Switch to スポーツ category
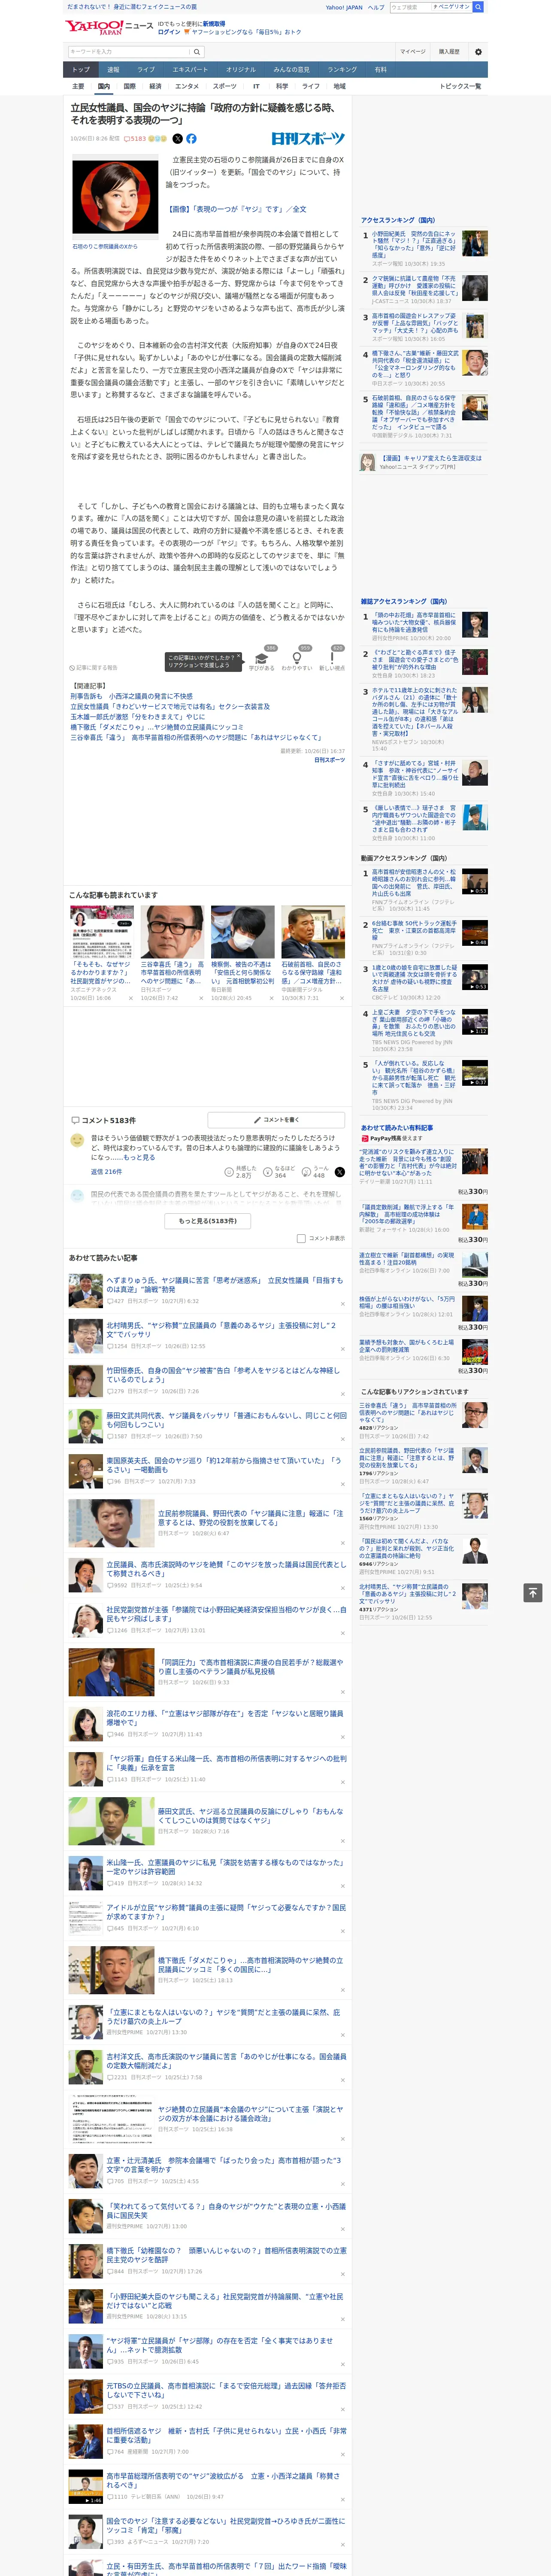The height and width of the screenshot is (2576, 551). [225, 86]
